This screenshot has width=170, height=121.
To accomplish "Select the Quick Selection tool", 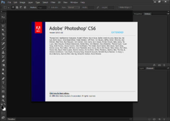I will tap(3, 30).
